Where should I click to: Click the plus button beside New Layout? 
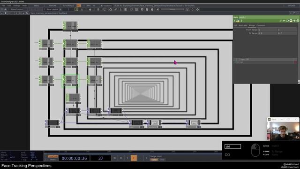(60, 9)
